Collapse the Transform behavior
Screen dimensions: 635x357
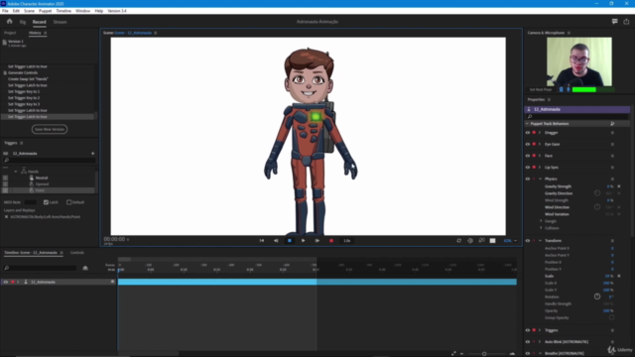pos(540,240)
